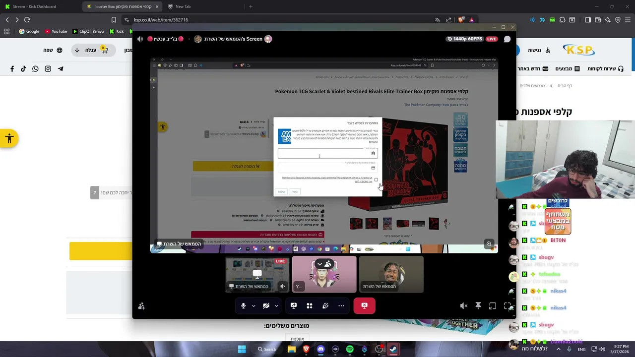Select the live stream participant tile
This screenshot has width=635, height=357.
[257, 274]
